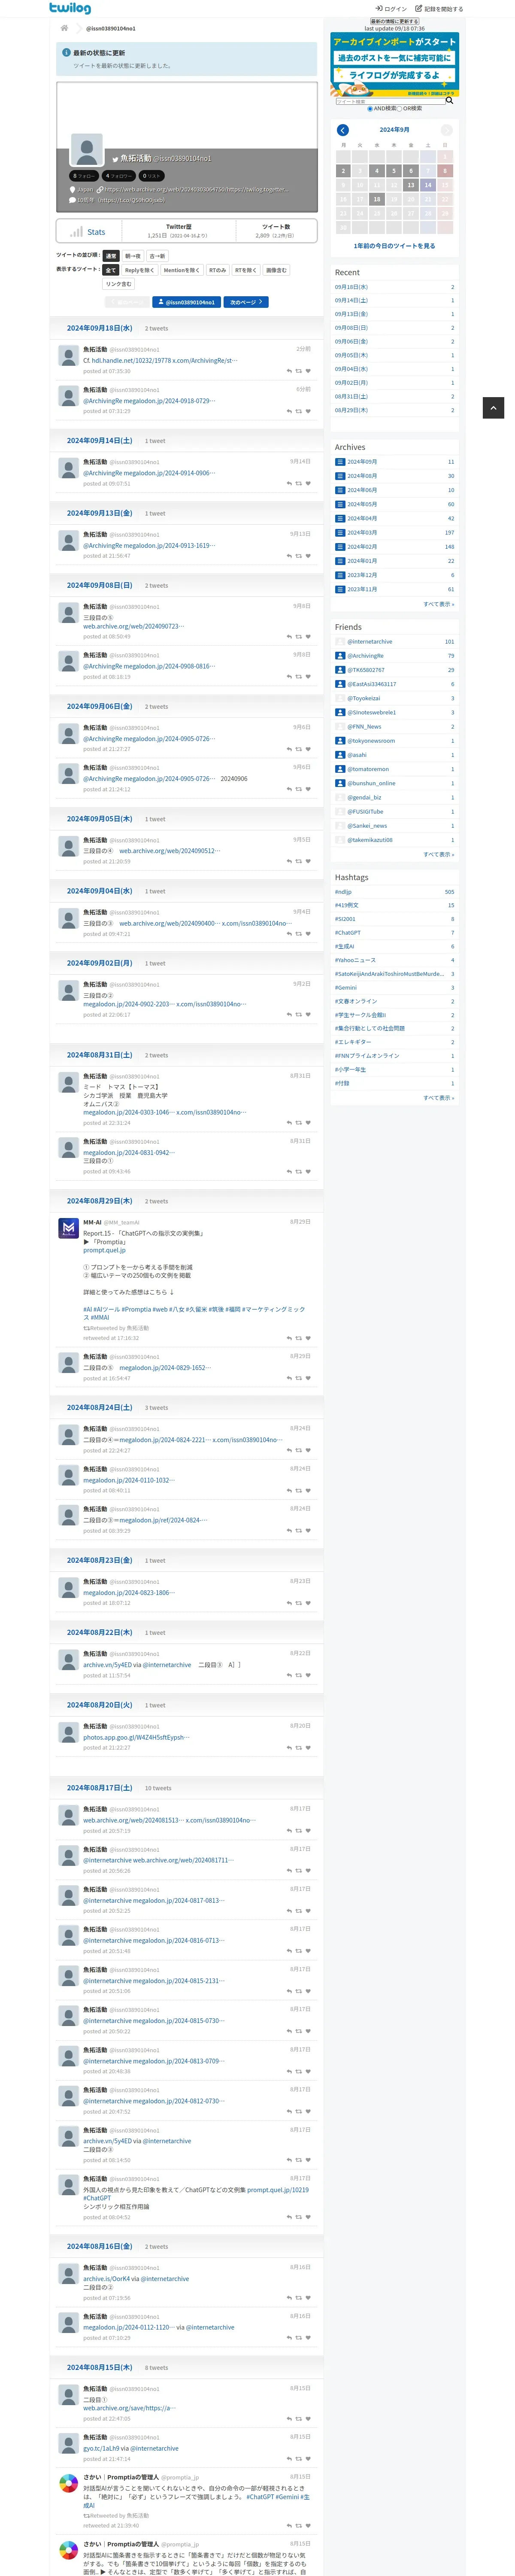Set sort order to 古→新
The image size is (515, 2576).
157,256
